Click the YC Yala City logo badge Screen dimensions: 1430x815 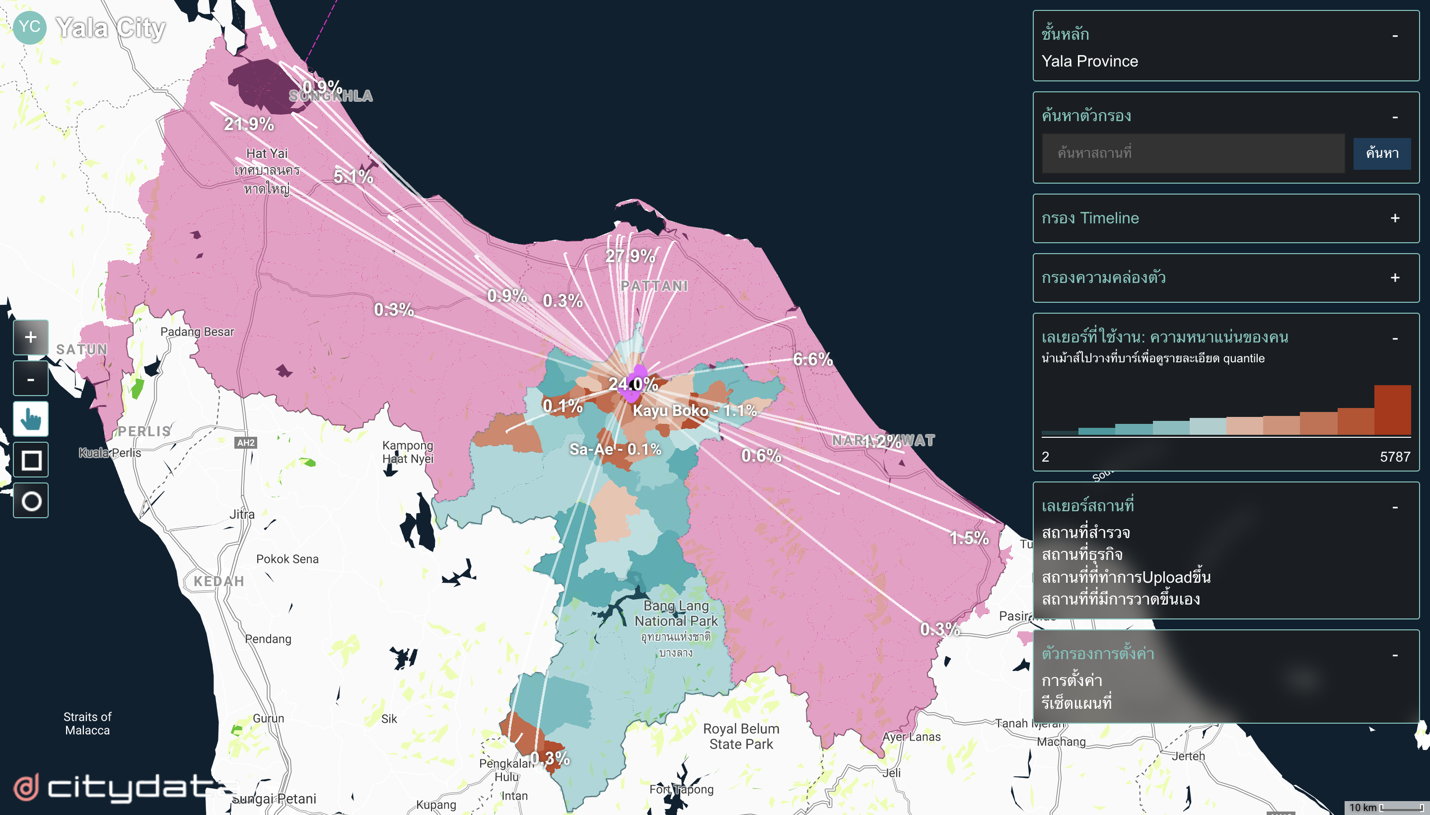29,27
